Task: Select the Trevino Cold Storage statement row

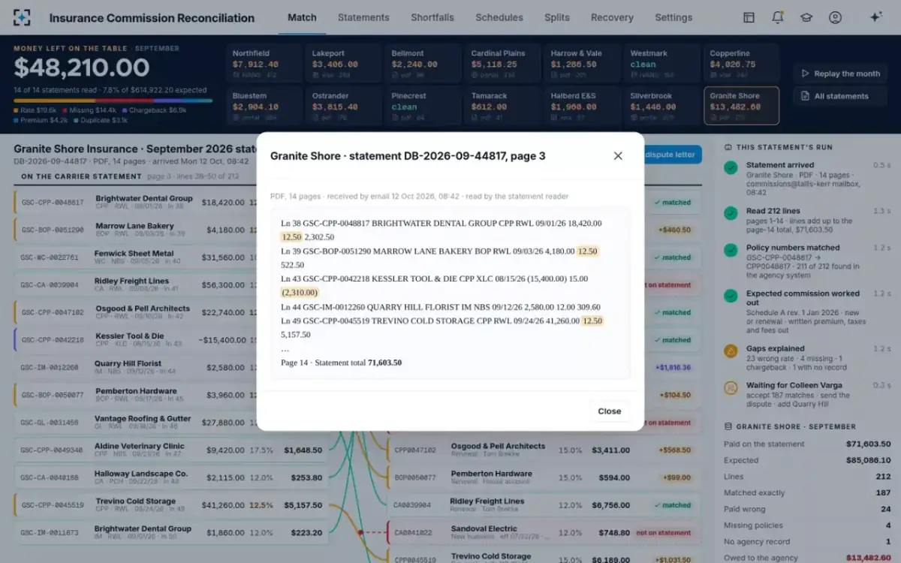Action: [x=170, y=505]
